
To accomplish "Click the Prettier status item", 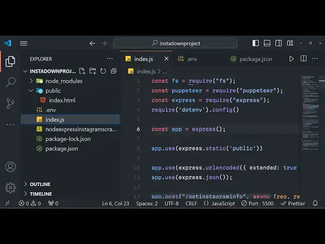I will (x=293, y=203).
